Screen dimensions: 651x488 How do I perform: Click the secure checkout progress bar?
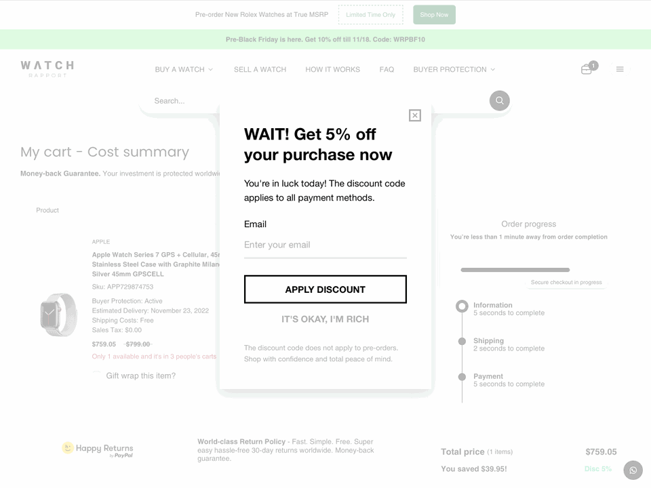tap(514, 269)
